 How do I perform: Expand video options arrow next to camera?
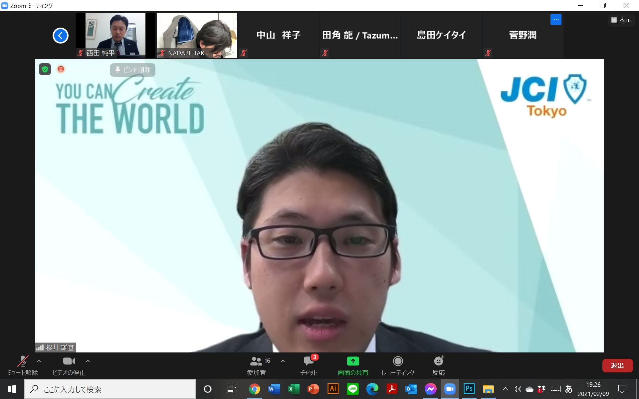88,361
